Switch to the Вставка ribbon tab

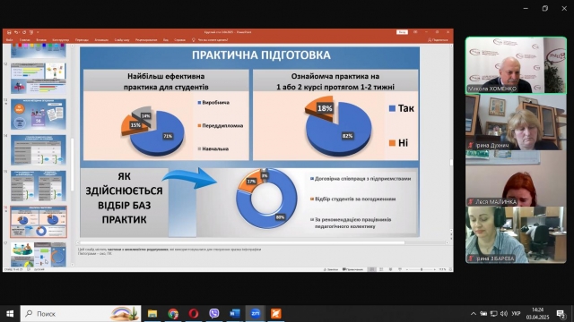(41, 39)
